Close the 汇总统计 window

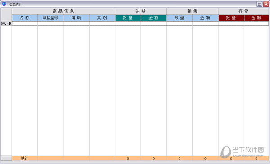(x=266, y=4)
